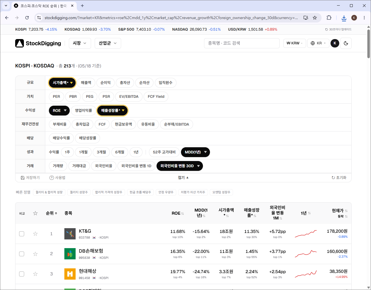Open the 현대해상 company logo
Image resolution: width=371 pixels, height=290 pixels.
coord(70,274)
